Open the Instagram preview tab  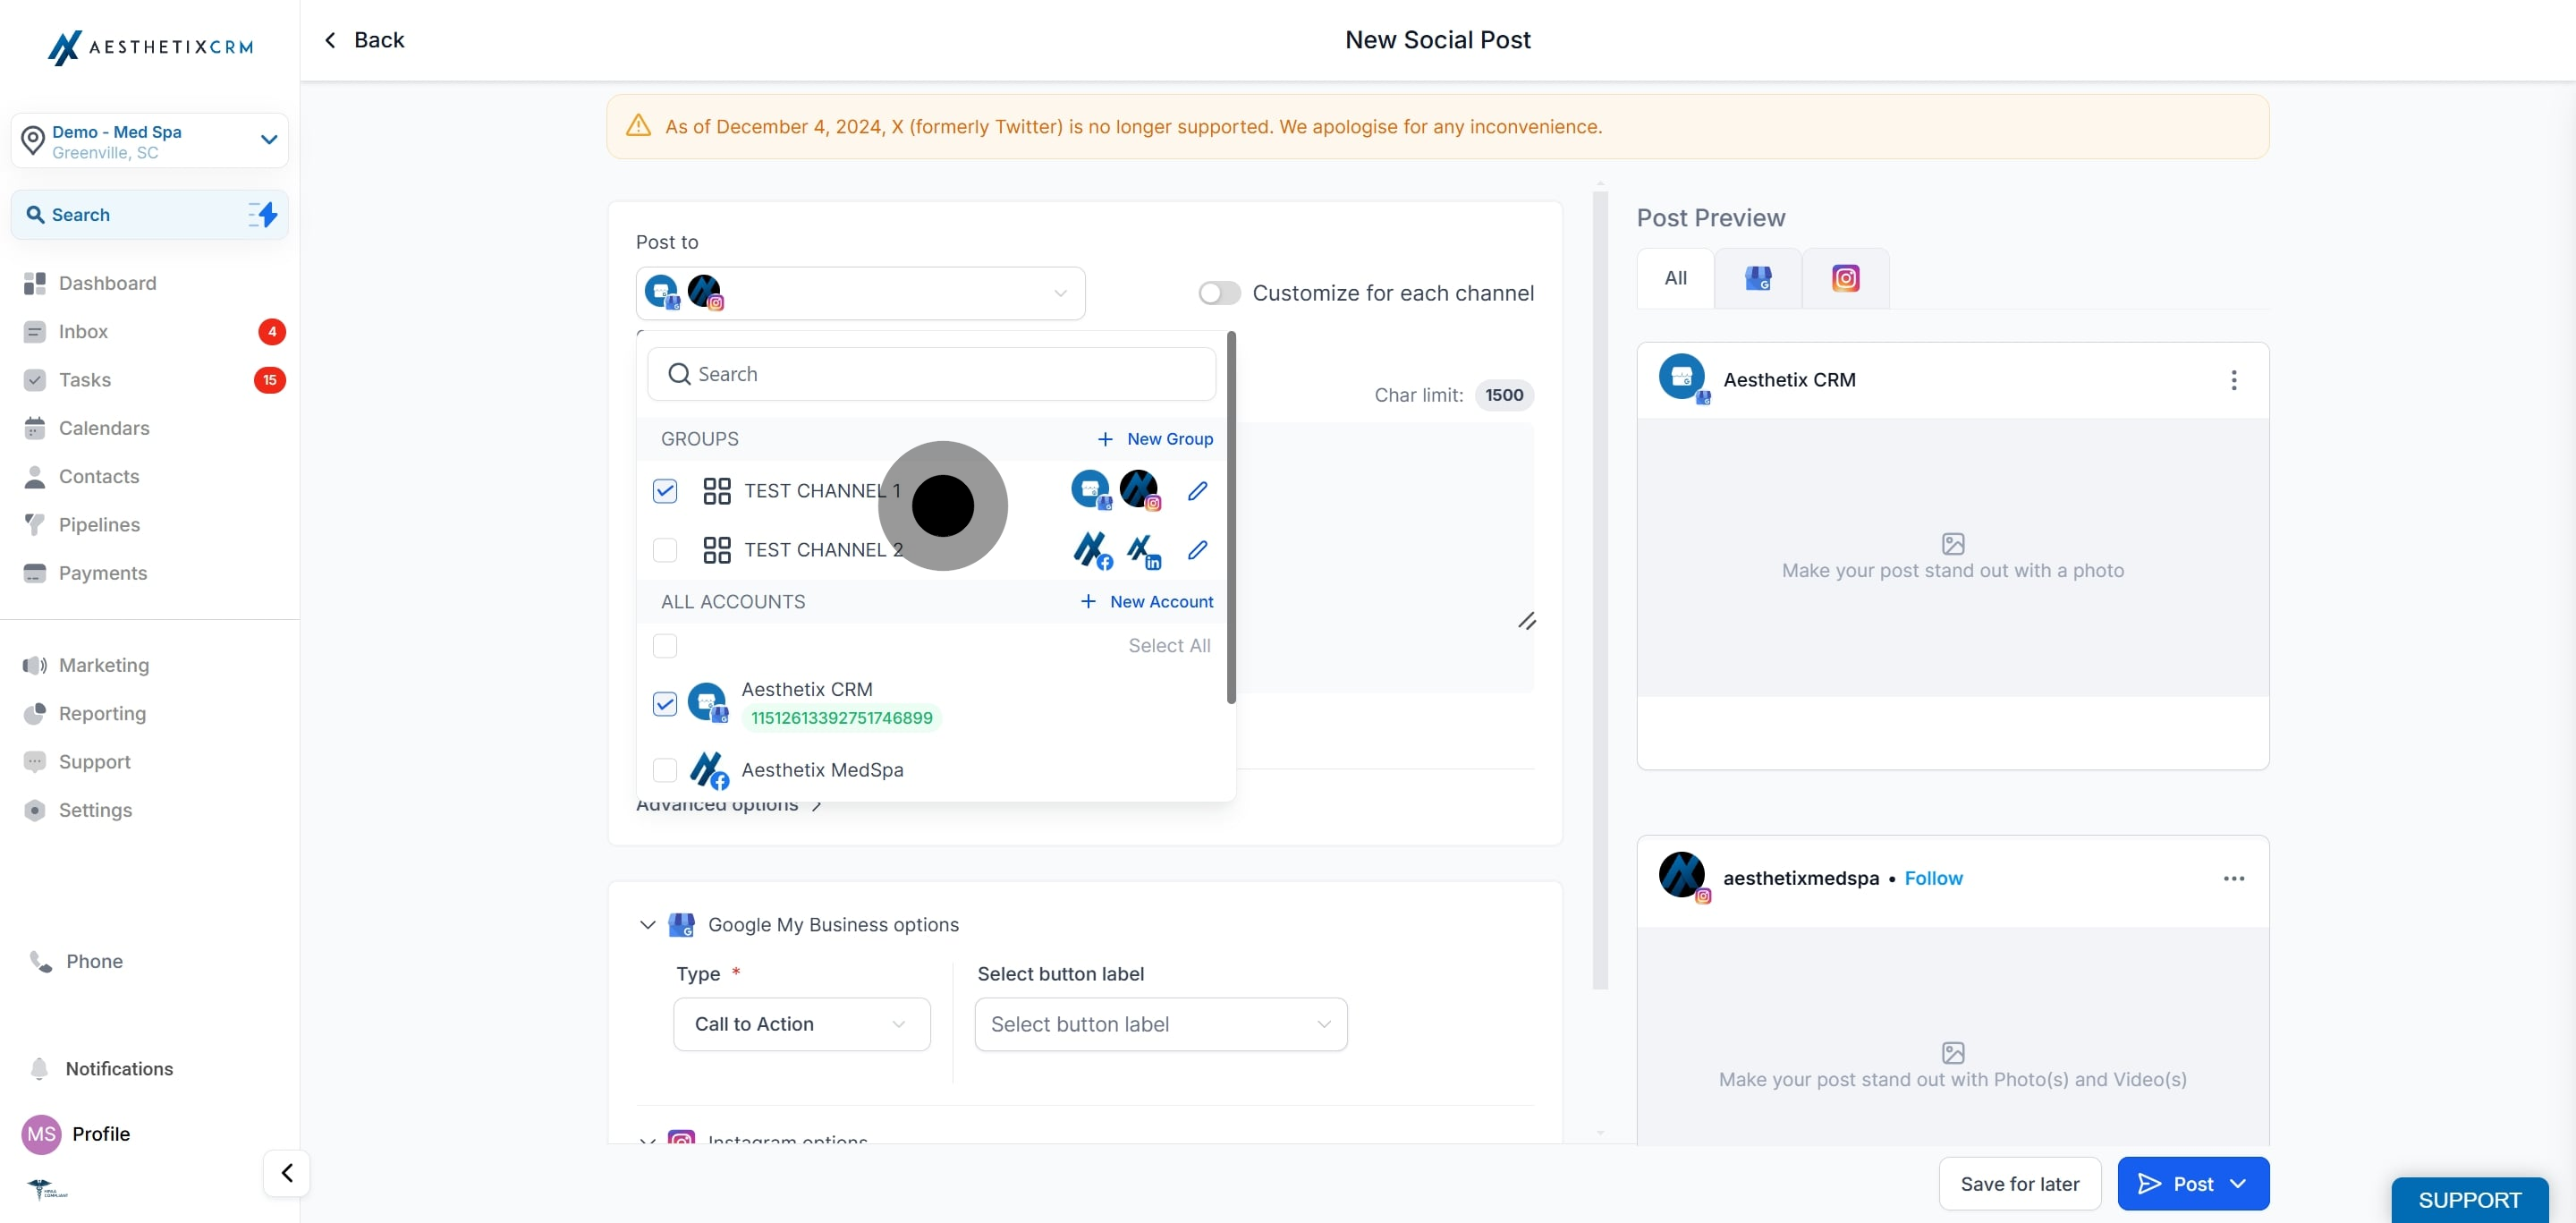(x=1845, y=278)
